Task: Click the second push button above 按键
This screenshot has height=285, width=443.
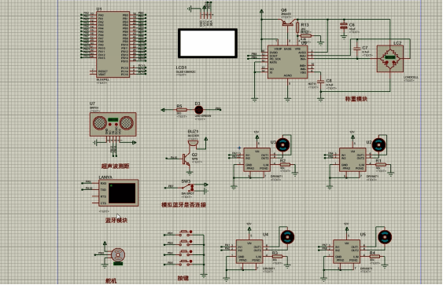Action: coord(186,243)
